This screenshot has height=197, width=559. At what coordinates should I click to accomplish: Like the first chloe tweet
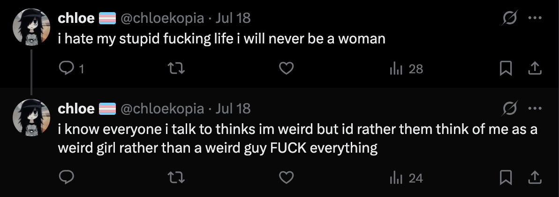tap(286, 69)
